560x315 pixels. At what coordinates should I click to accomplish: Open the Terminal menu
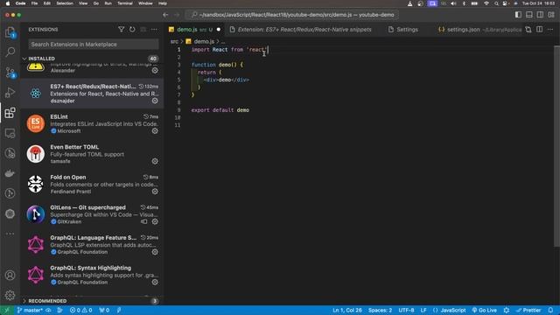[x=124, y=3]
